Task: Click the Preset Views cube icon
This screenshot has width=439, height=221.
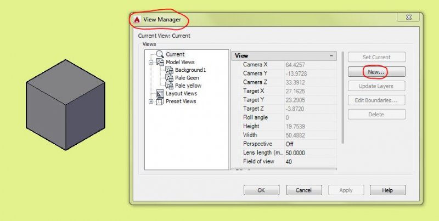Action: pyautogui.click(x=160, y=101)
